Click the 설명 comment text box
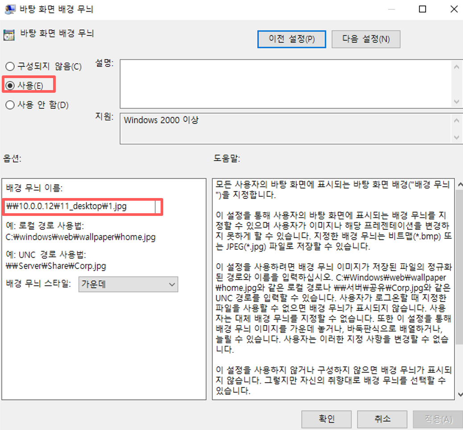463x430 pixels. point(285,84)
